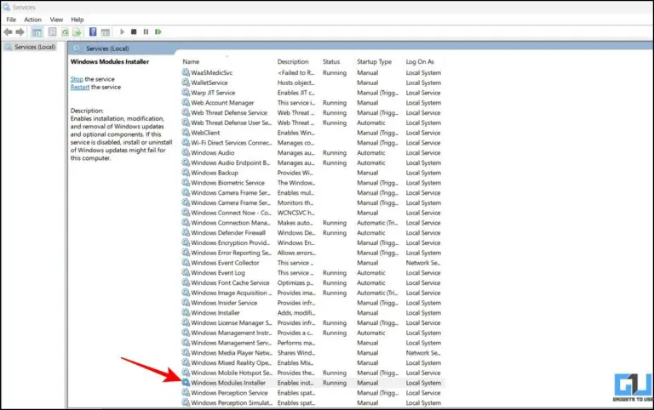The height and width of the screenshot is (410, 654).
Task: Open the Action menu
Action: [32, 19]
